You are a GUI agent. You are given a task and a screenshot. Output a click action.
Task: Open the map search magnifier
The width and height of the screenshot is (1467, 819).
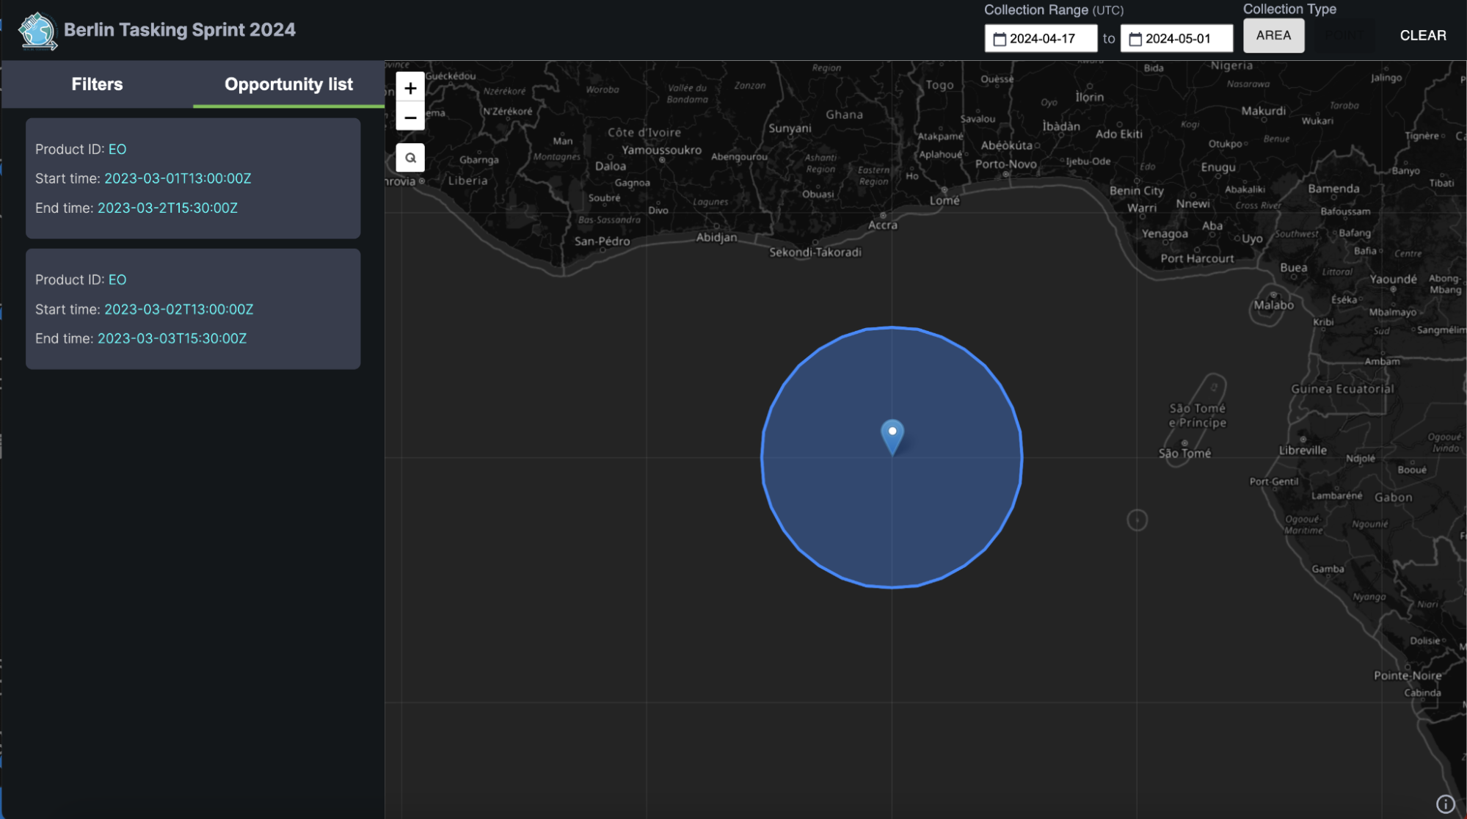pyautogui.click(x=410, y=158)
